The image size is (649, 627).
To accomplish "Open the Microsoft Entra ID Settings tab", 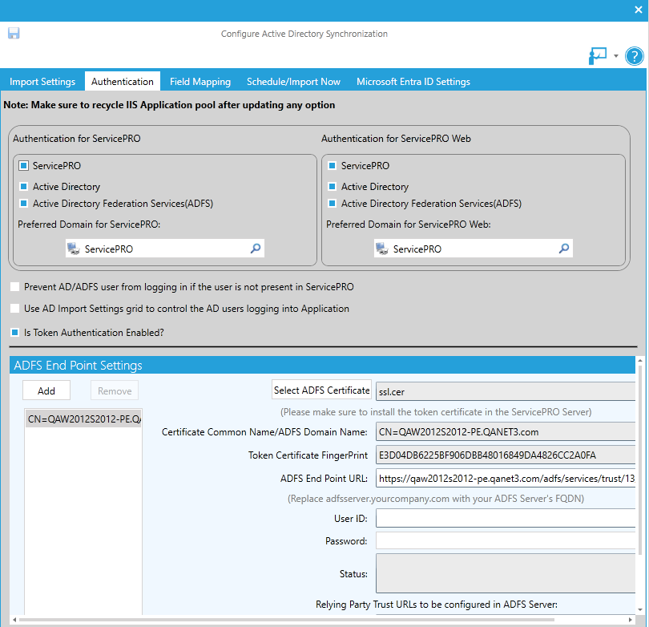I will click(x=413, y=82).
